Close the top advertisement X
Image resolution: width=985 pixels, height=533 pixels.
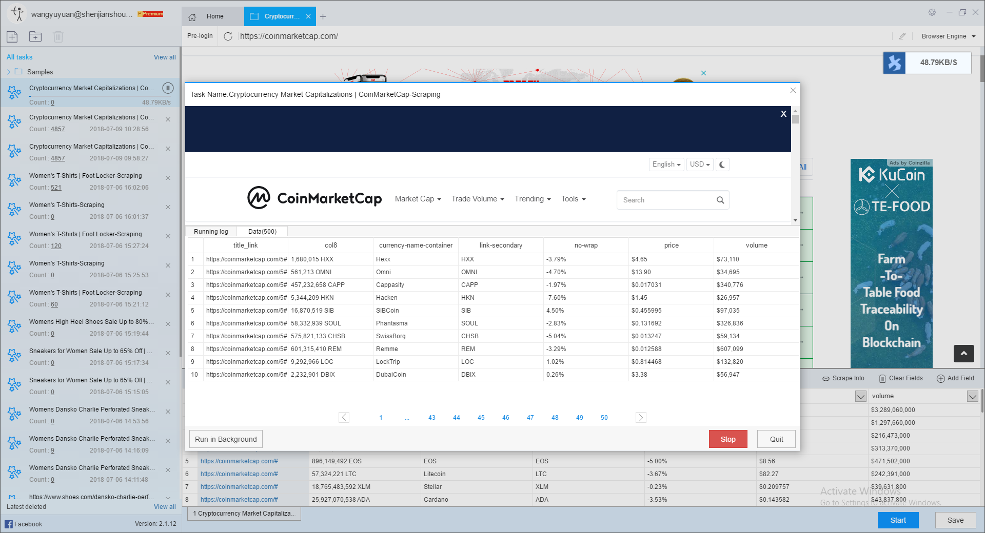[x=703, y=73]
